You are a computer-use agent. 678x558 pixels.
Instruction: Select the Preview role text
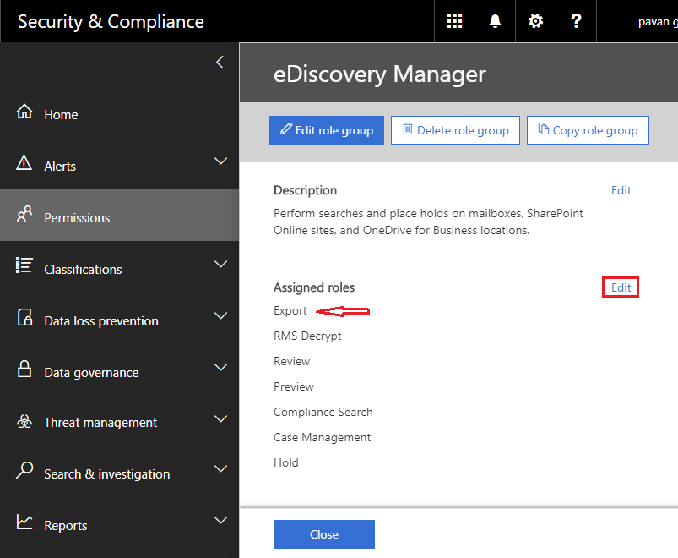pos(294,386)
